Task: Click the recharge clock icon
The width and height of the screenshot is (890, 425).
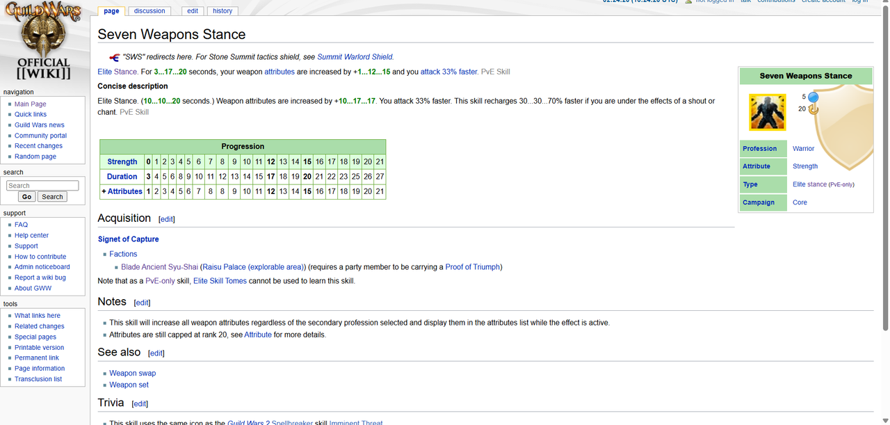Action: click(813, 109)
